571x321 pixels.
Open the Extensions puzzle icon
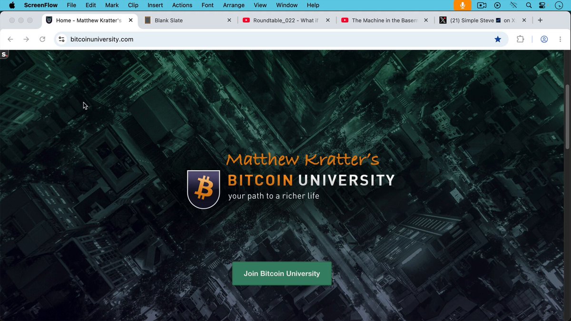tap(520, 39)
